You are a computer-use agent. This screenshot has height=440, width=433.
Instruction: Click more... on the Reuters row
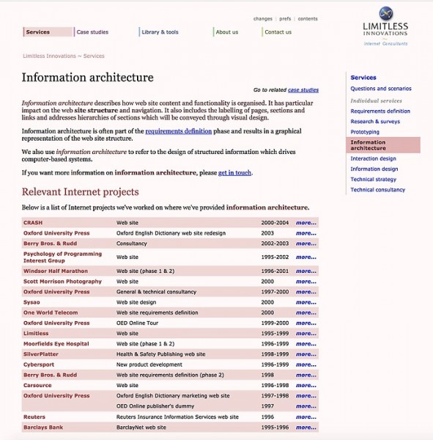click(x=306, y=417)
